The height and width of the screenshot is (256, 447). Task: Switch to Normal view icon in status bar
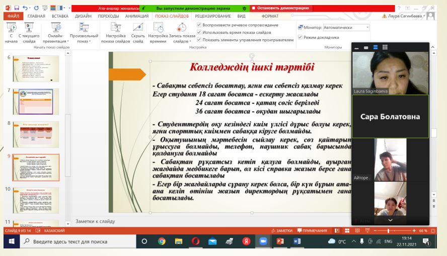pos(337,231)
